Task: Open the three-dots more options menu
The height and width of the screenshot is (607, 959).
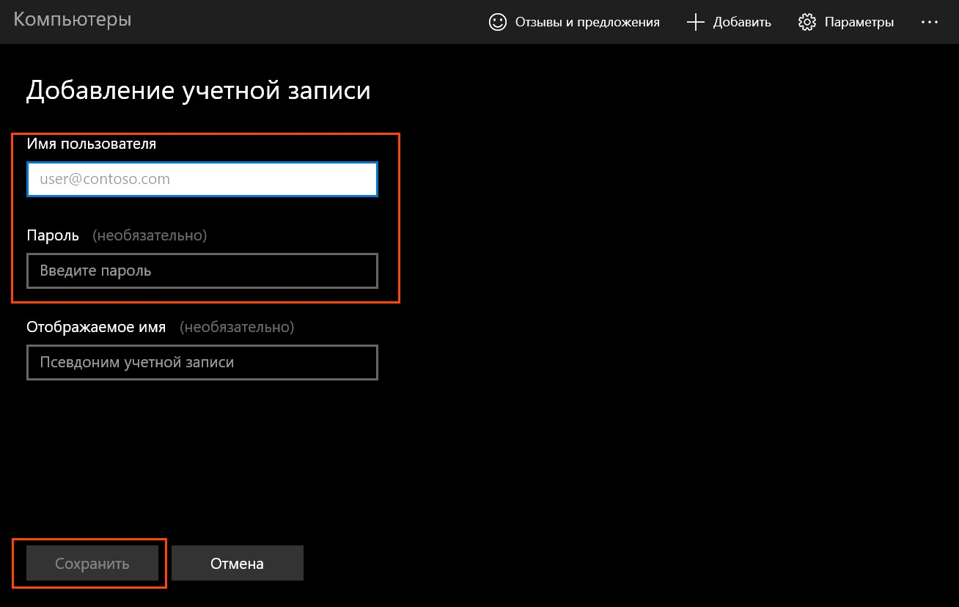Action: pos(930,22)
